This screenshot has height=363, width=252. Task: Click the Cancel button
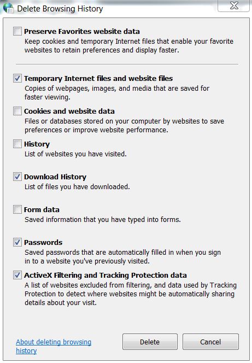point(210,342)
